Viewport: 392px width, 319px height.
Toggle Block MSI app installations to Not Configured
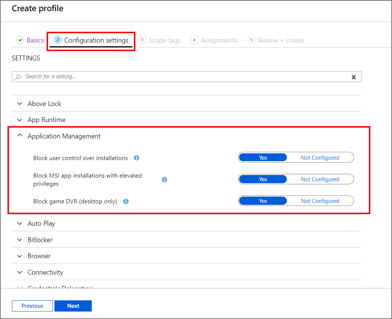[320, 179]
